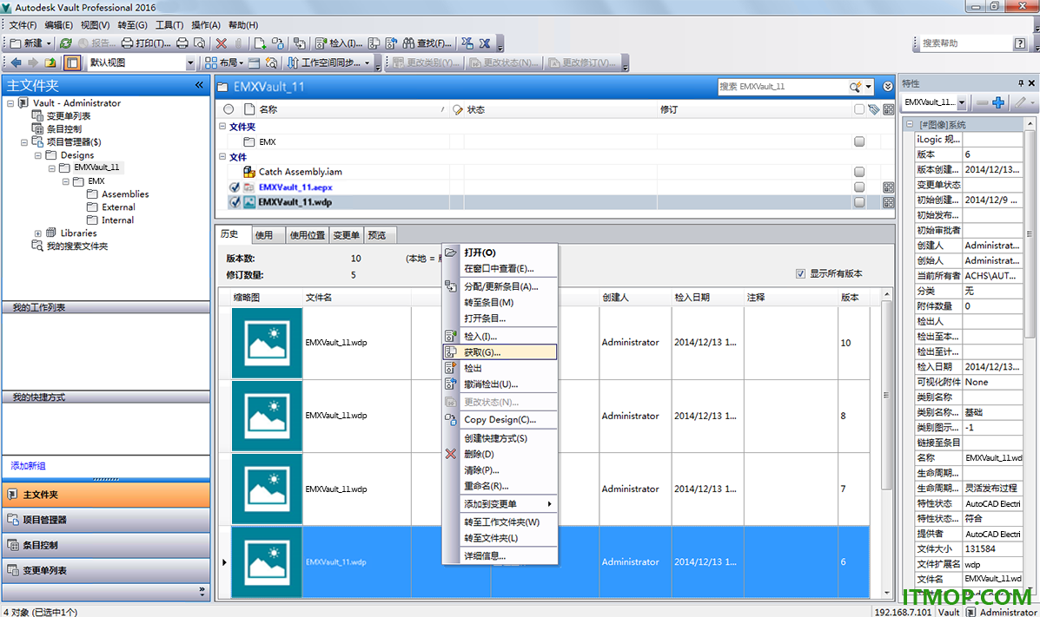Click the green Refresh icon

(x=65, y=43)
